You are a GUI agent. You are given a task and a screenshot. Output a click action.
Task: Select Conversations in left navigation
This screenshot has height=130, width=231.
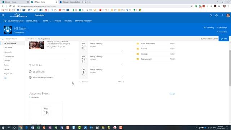click(9, 56)
